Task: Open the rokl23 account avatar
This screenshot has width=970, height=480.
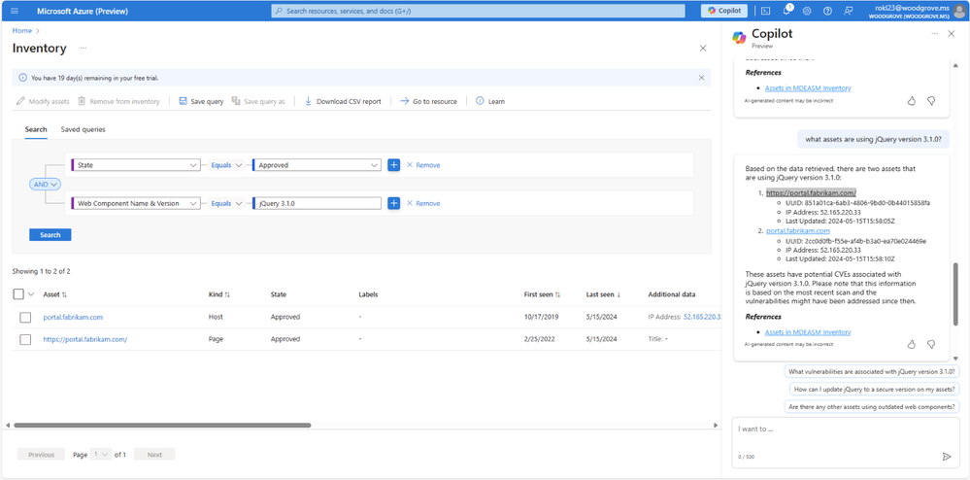Action: 959,11
